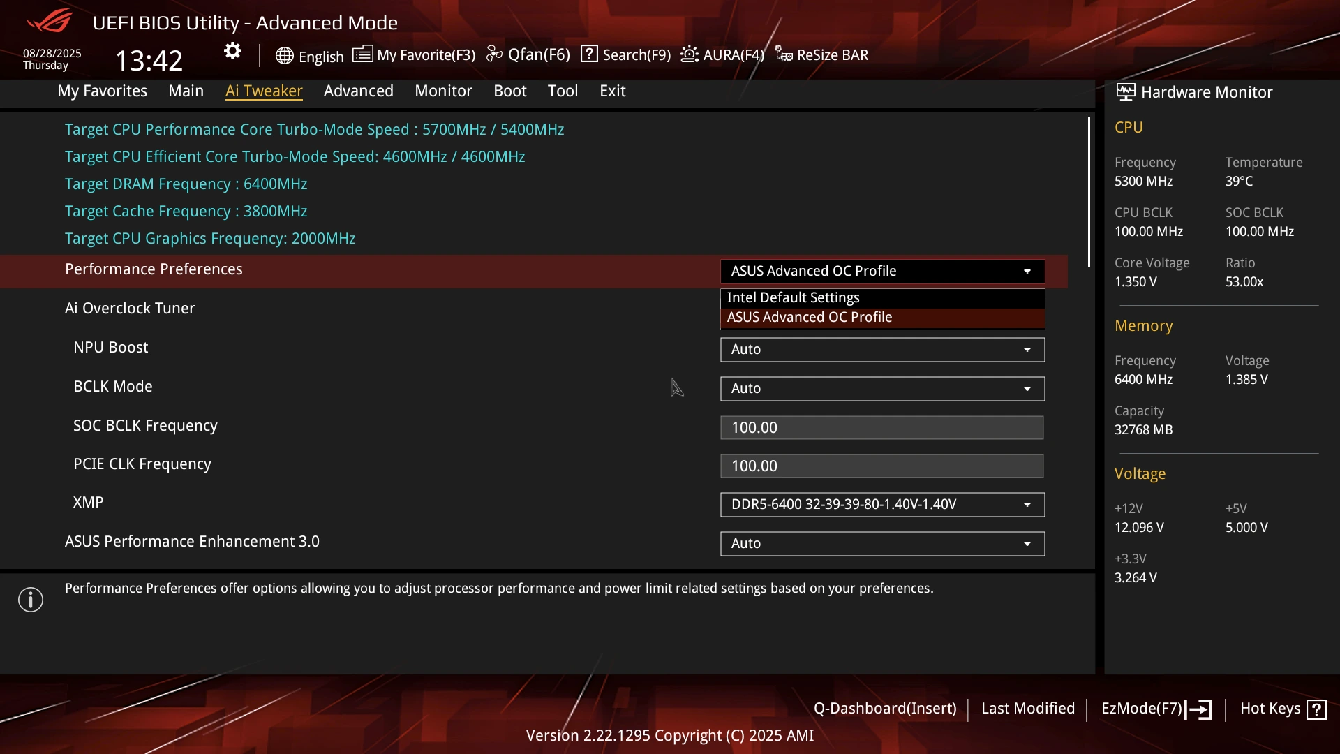This screenshot has height=754, width=1340.
Task: Click Target CPU Graphics Frequency text
Action: [x=210, y=239]
